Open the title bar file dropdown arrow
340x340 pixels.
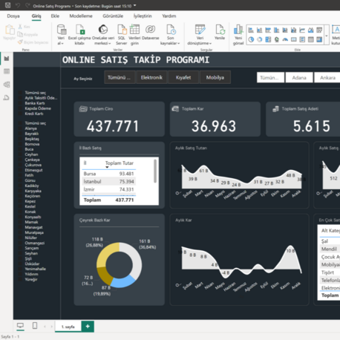pos(135,5)
